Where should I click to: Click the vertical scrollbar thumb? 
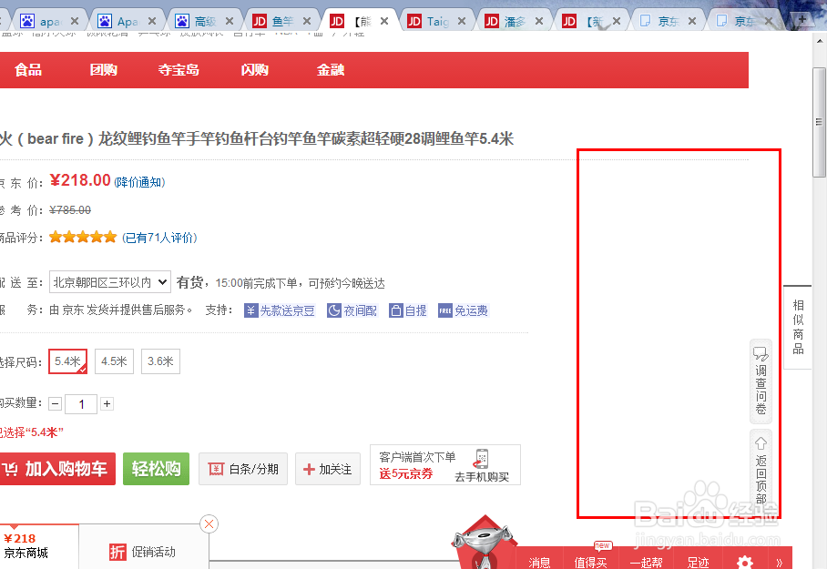coord(819,122)
